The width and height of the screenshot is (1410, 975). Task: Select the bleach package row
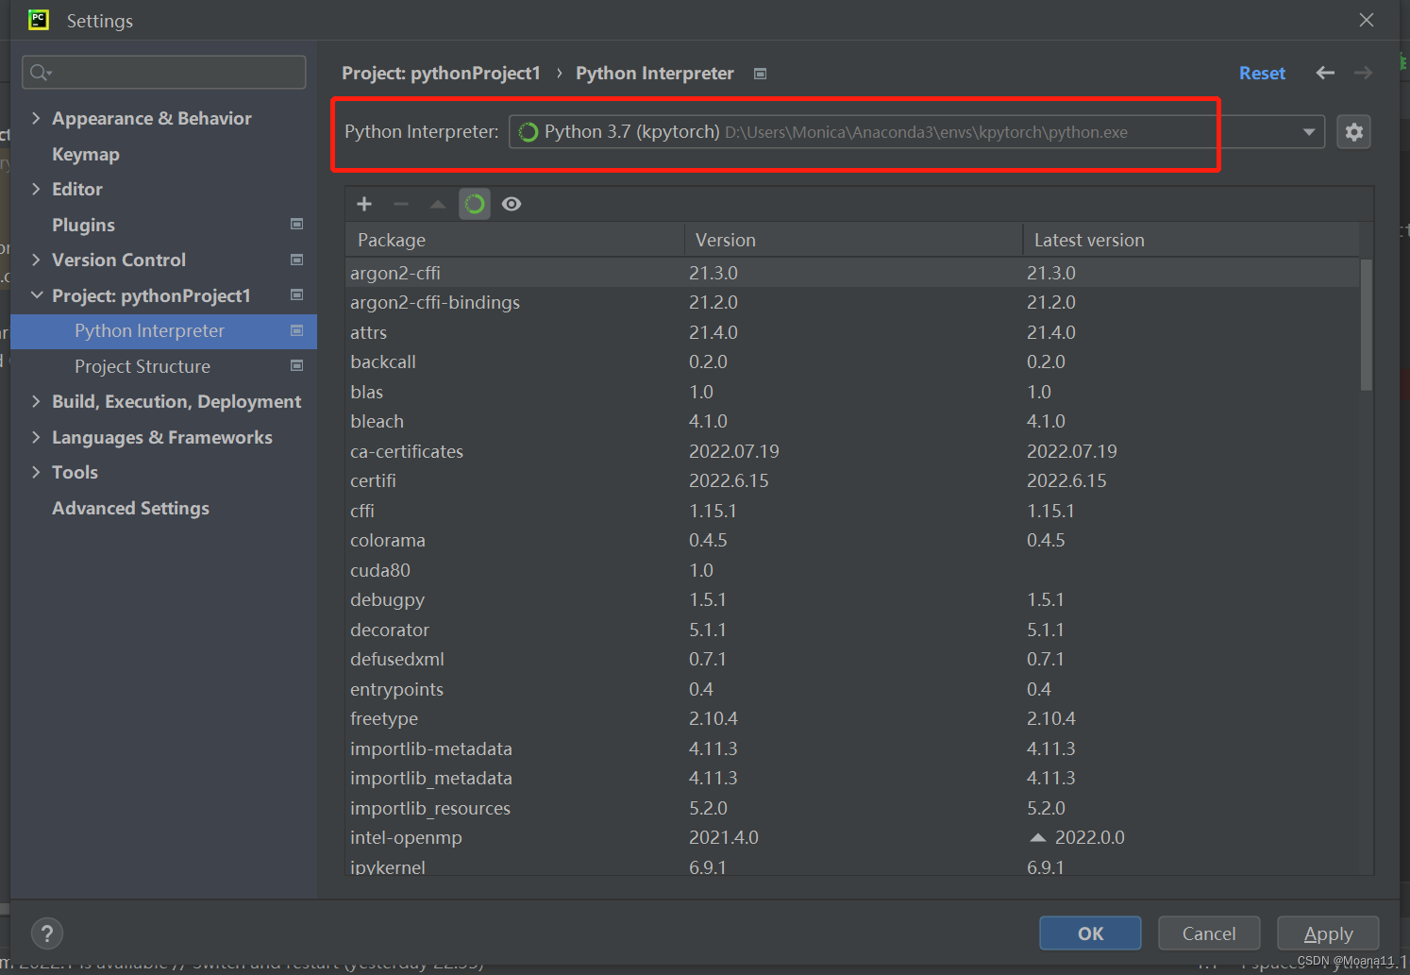click(x=853, y=421)
